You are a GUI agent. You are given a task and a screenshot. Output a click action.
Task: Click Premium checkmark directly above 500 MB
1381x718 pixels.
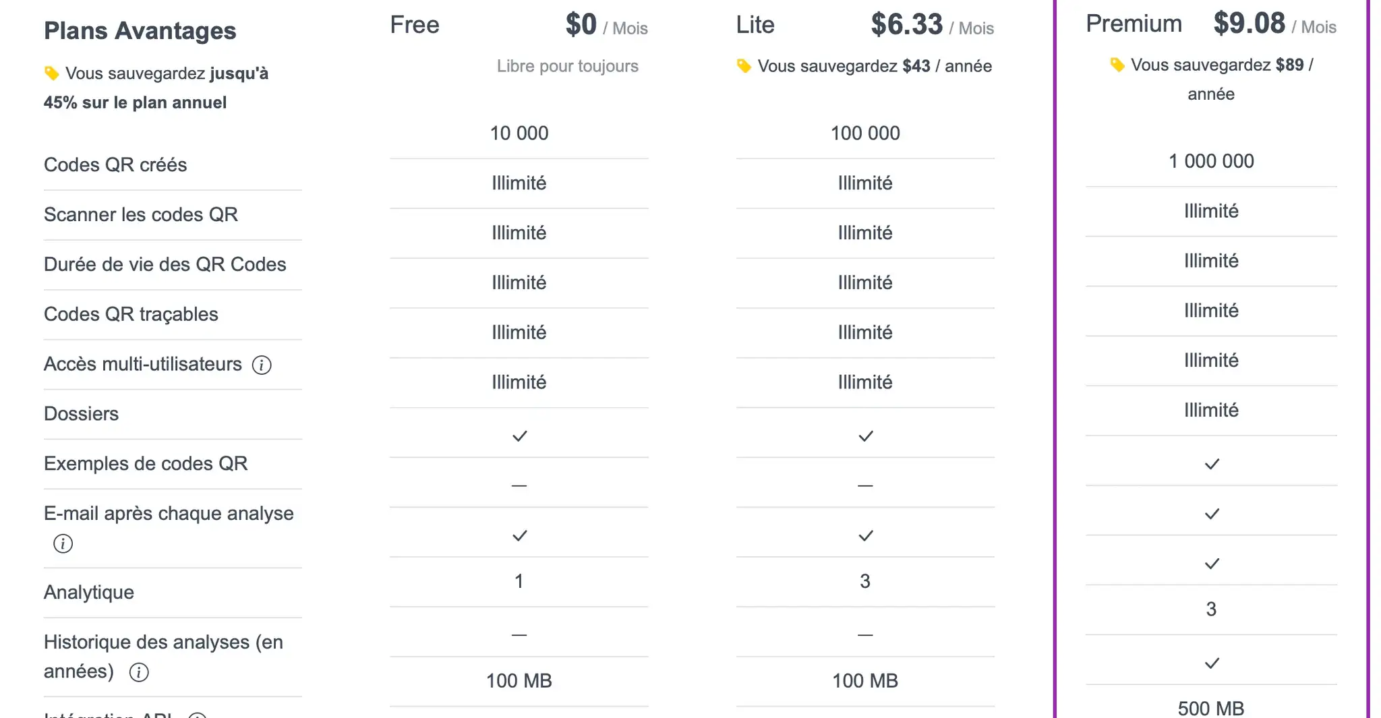pos(1212,663)
